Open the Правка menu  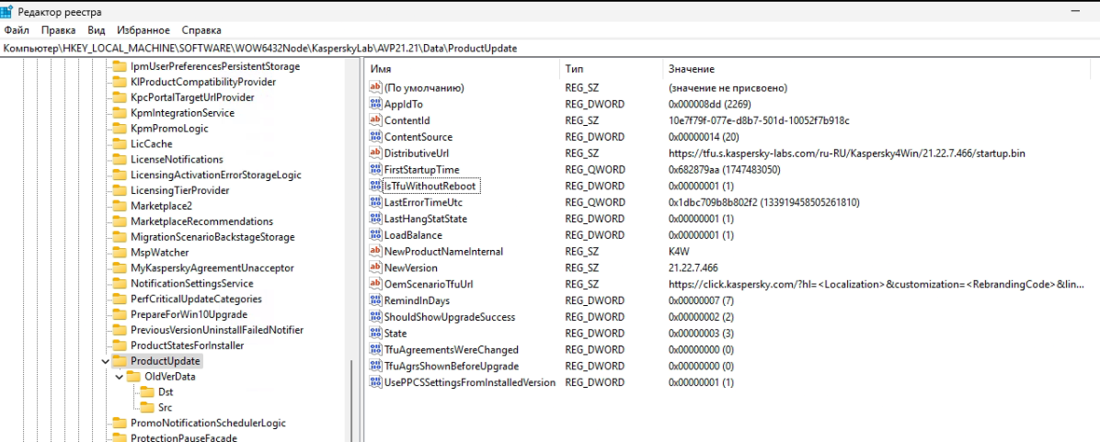coord(58,30)
